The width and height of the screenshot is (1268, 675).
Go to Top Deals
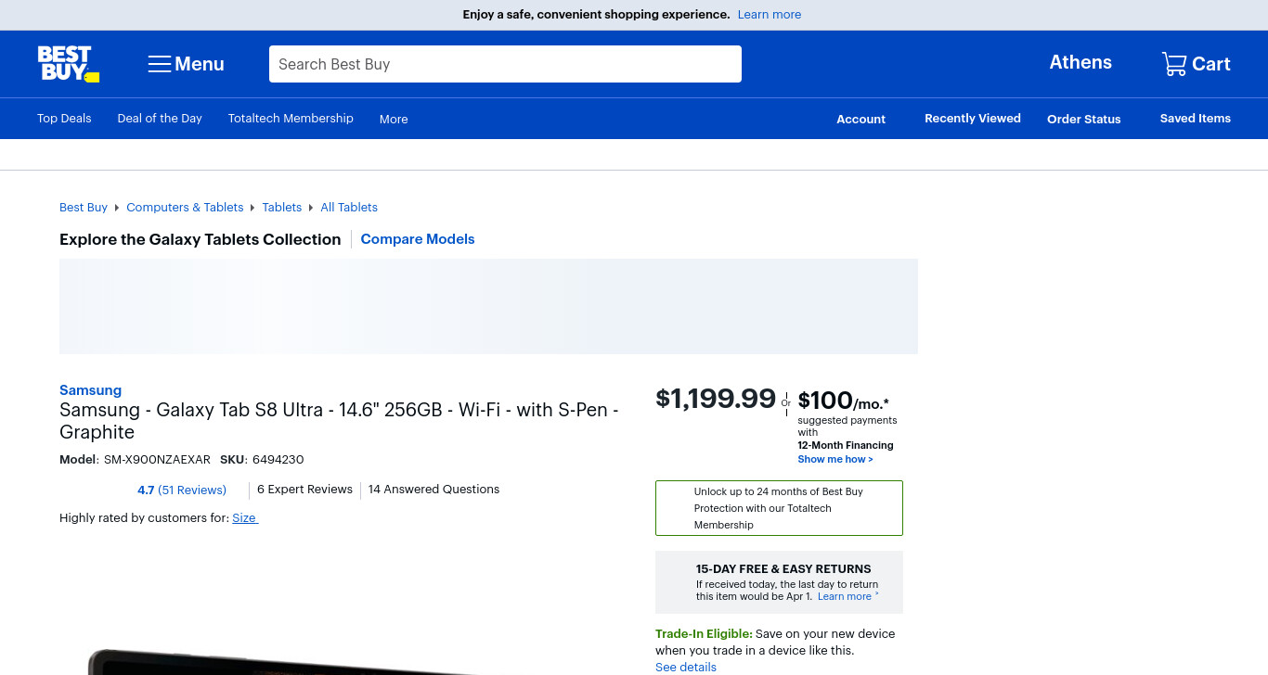(x=64, y=118)
